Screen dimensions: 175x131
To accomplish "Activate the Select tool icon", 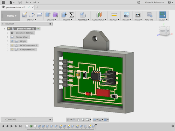I will 163,15.
